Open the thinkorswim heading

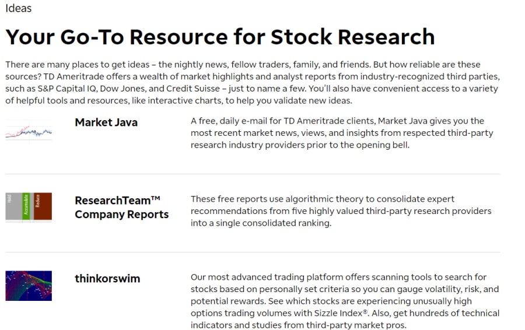click(107, 279)
